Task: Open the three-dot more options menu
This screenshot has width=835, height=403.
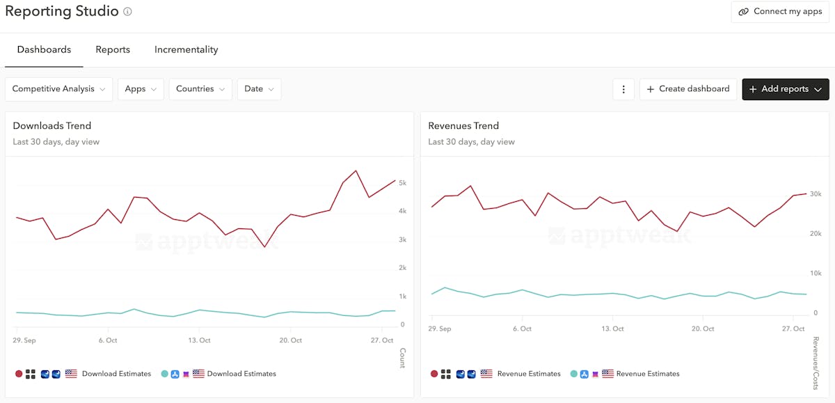Action: [x=623, y=89]
